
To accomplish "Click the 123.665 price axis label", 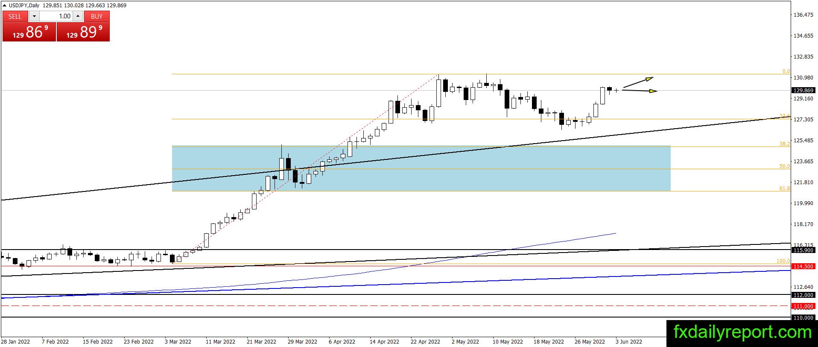I will (803, 162).
